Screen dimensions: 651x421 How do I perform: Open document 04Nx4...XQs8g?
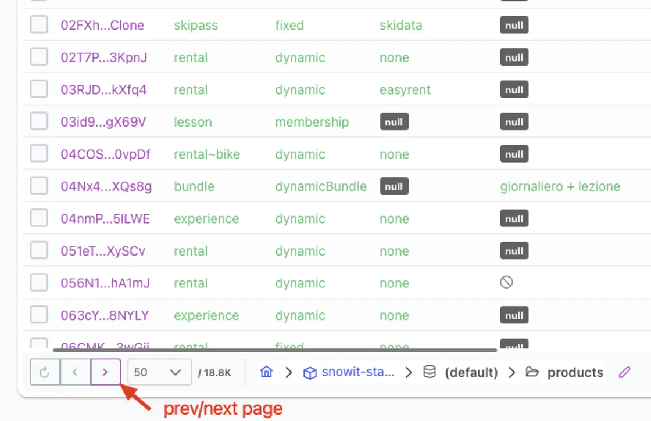click(x=106, y=186)
